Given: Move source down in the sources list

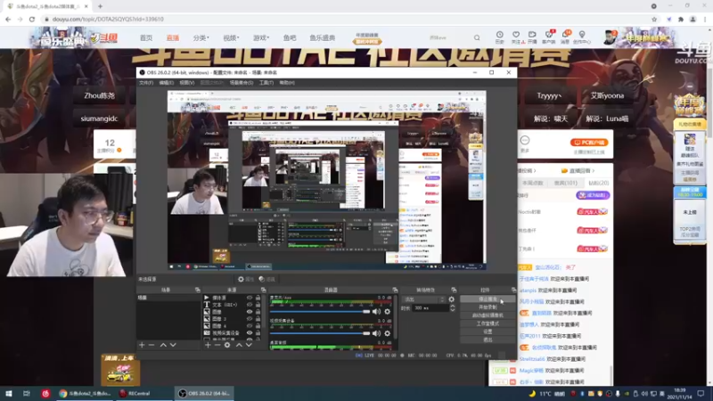Looking at the screenshot, I should point(249,345).
